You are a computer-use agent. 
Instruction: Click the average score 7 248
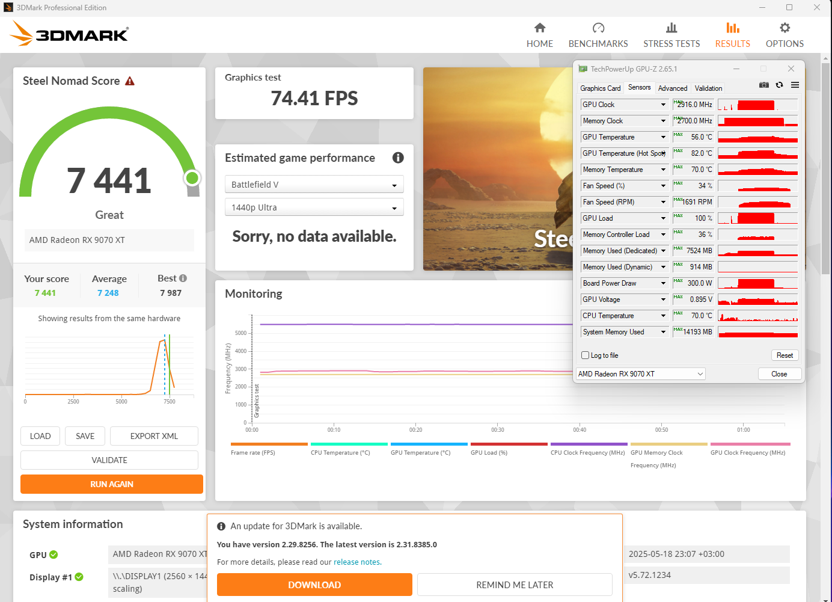pyautogui.click(x=108, y=293)
